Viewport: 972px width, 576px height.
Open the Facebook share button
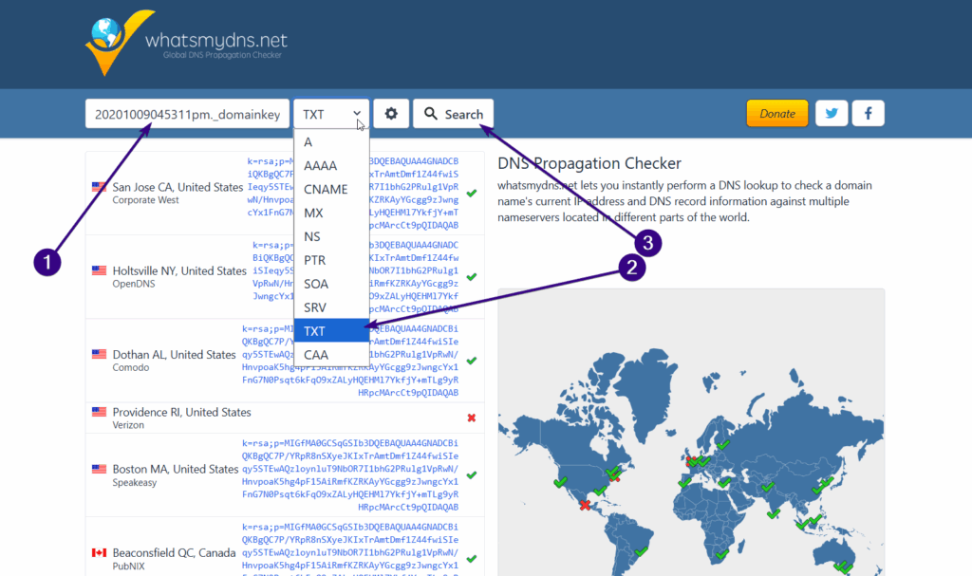(868, 114)
